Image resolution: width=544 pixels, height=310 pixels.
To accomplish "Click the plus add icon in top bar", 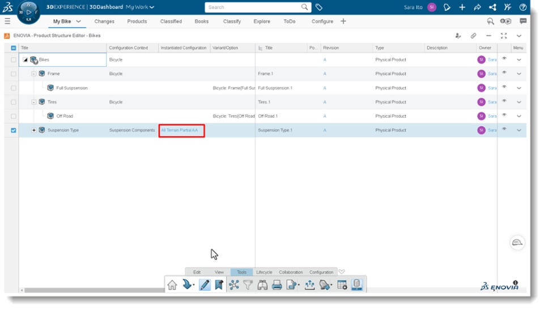I will (462, 7).
